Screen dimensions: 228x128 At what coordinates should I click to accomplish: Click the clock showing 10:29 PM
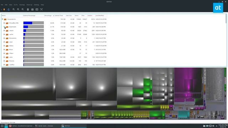click(223, 125)
